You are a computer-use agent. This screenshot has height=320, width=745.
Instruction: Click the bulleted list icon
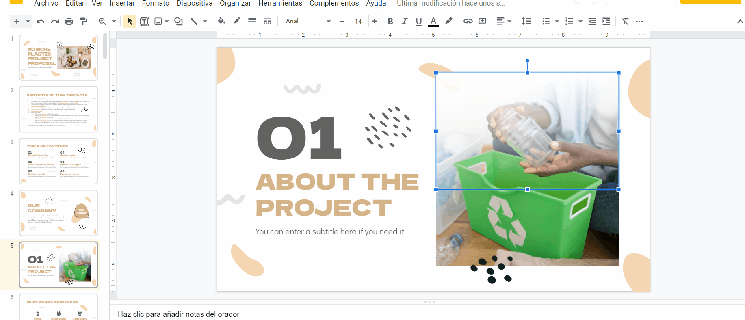(x=546, y=21)
